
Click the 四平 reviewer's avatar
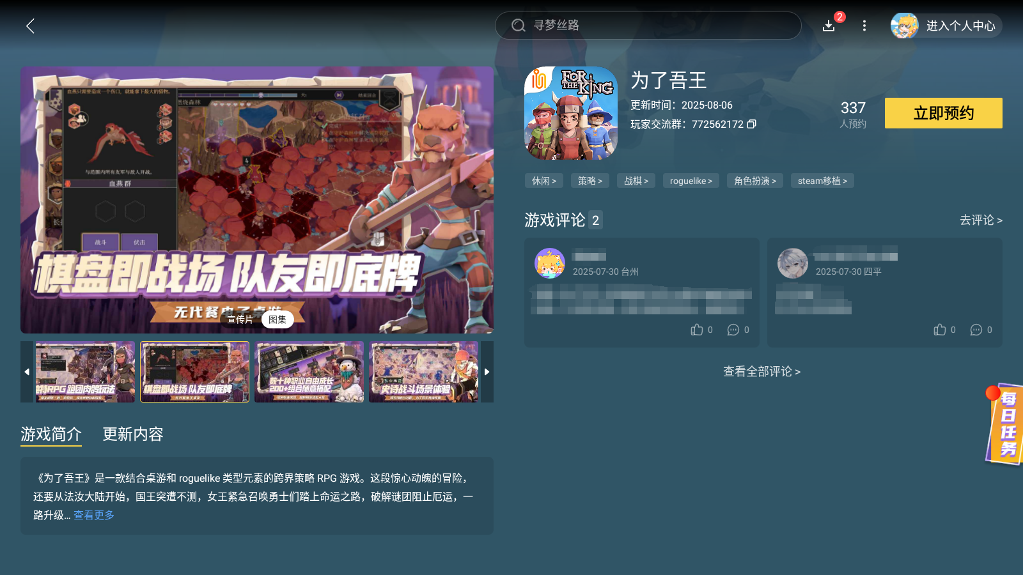793,263
